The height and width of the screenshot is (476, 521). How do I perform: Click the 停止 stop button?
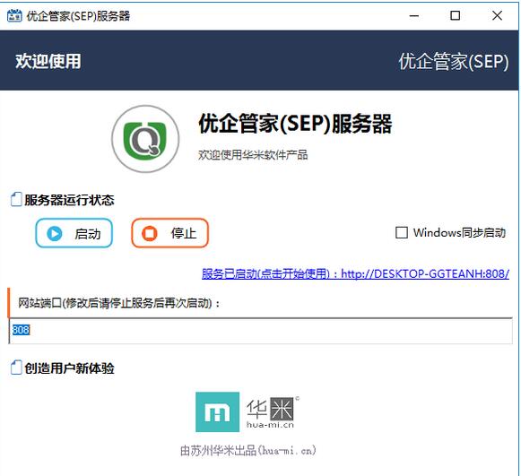tap(169, 233)
